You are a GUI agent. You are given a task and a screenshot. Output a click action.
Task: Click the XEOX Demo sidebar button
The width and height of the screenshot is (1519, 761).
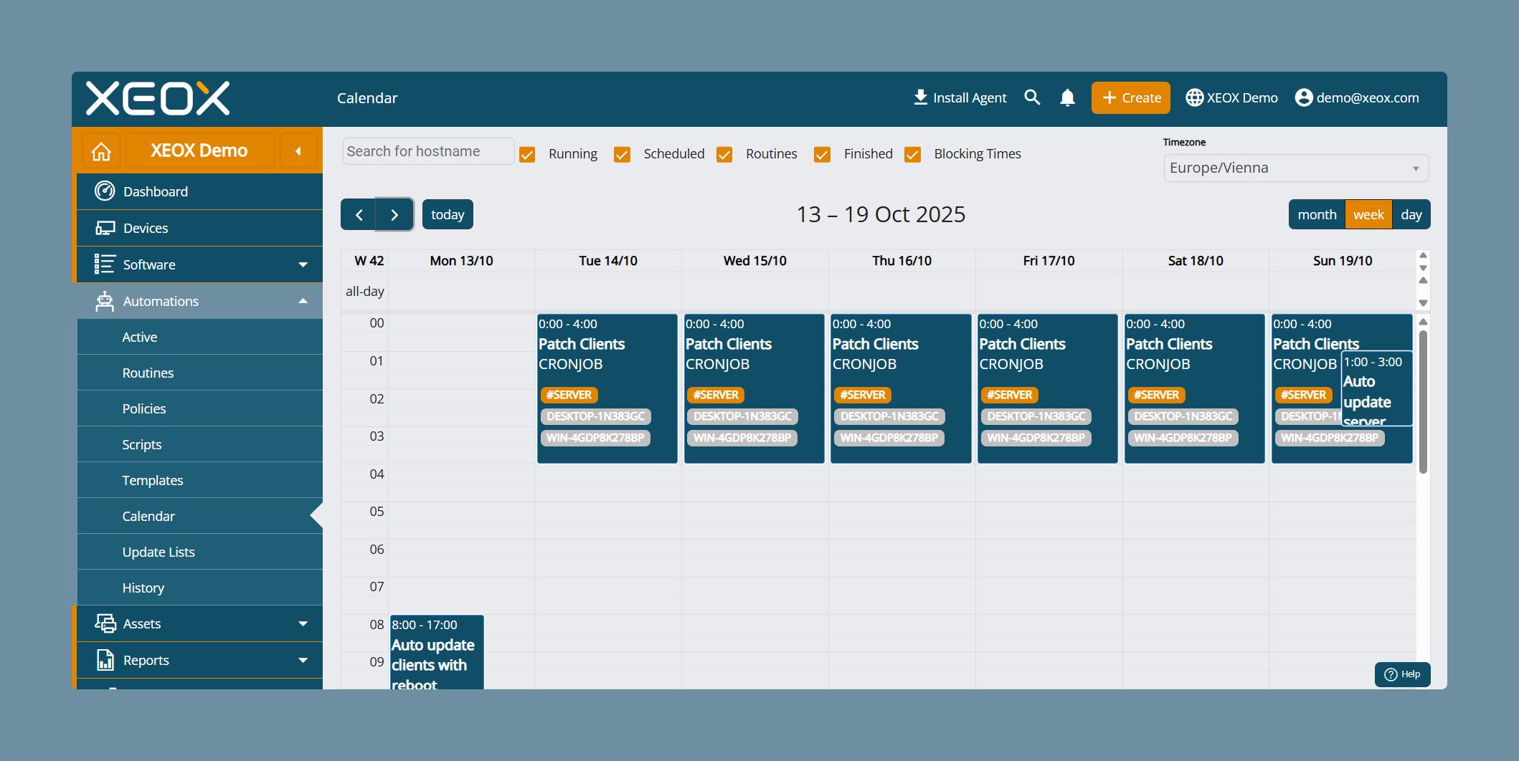(199, 150)
